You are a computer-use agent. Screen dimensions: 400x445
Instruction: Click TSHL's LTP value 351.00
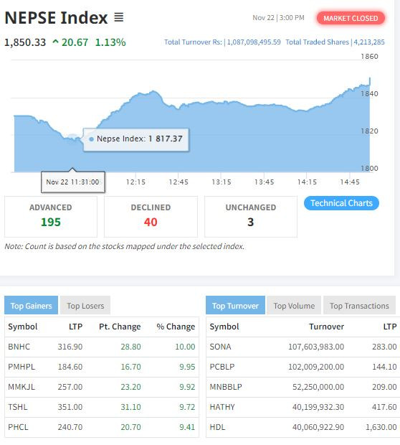coord(70,407)
